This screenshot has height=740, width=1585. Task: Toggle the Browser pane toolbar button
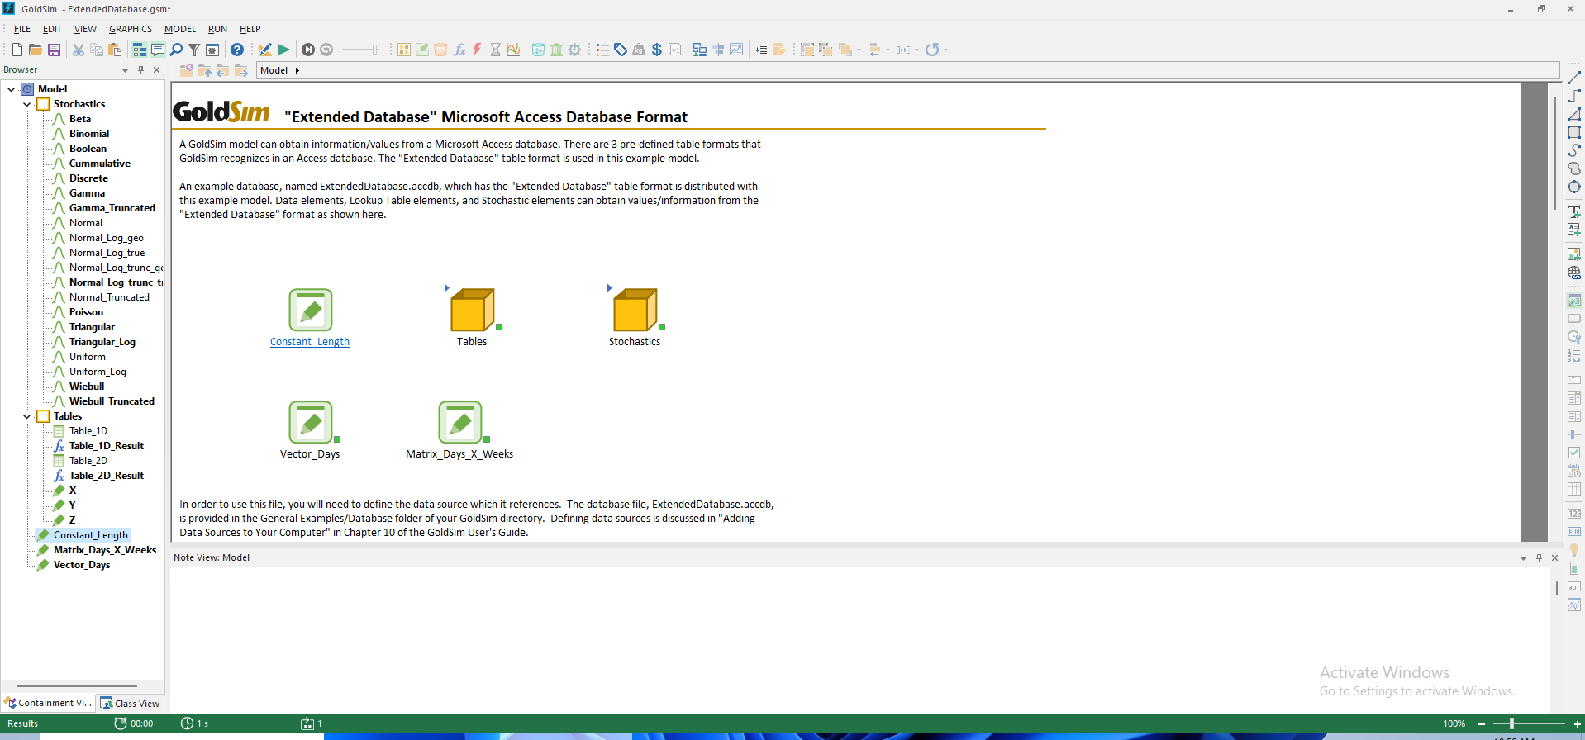[140, 50]
